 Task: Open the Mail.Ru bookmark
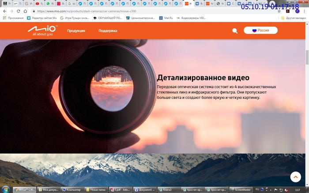[166, 18]
